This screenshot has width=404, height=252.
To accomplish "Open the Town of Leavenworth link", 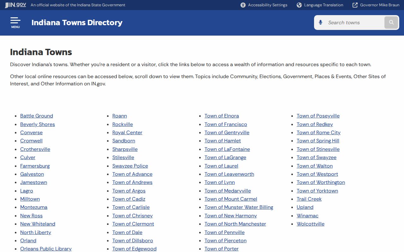I will pos(229,174).
